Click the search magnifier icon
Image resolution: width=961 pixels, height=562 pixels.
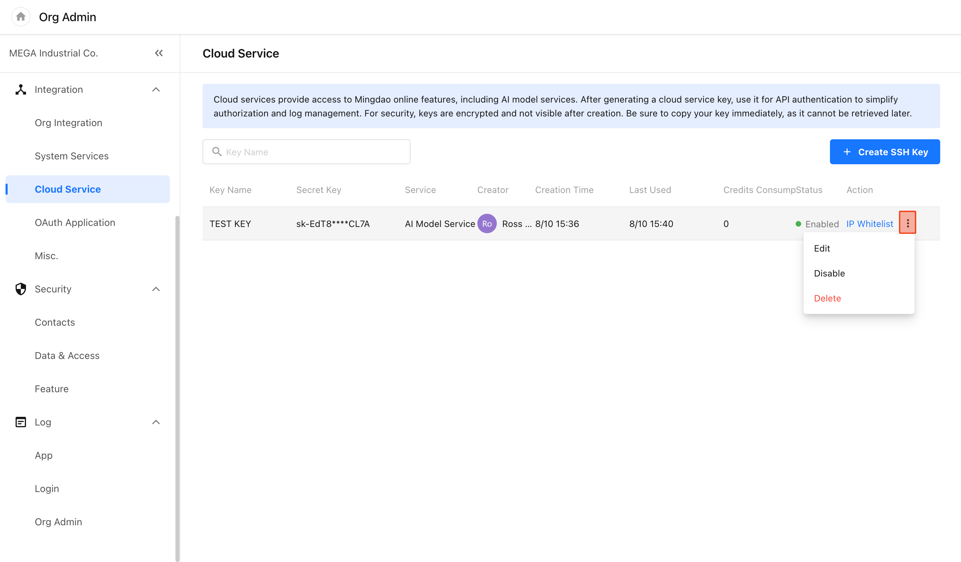pos(217,152)
